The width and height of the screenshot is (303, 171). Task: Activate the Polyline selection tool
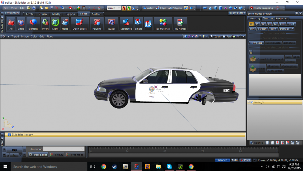coord(97,24)
